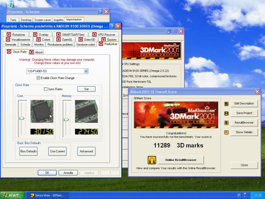Screen dimensions: 265x199
Task: Open the Clock Rate sub-tab
Action: [17, 52]
